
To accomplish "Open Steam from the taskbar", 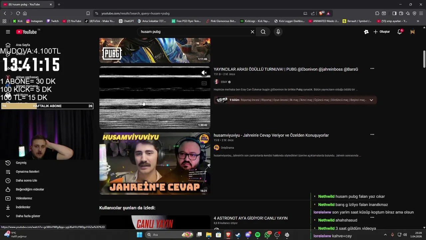I will pyautogui.click(x=238, y=235).
